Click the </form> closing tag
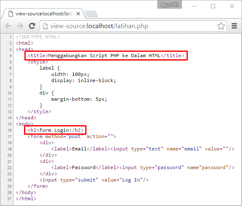The height and width of the screenshot is (206, 242). tap(38, 186)
